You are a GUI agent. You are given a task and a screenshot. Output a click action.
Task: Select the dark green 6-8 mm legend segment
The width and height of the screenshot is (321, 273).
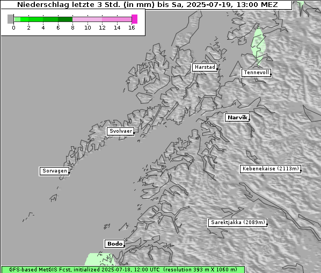coord(65,19)
